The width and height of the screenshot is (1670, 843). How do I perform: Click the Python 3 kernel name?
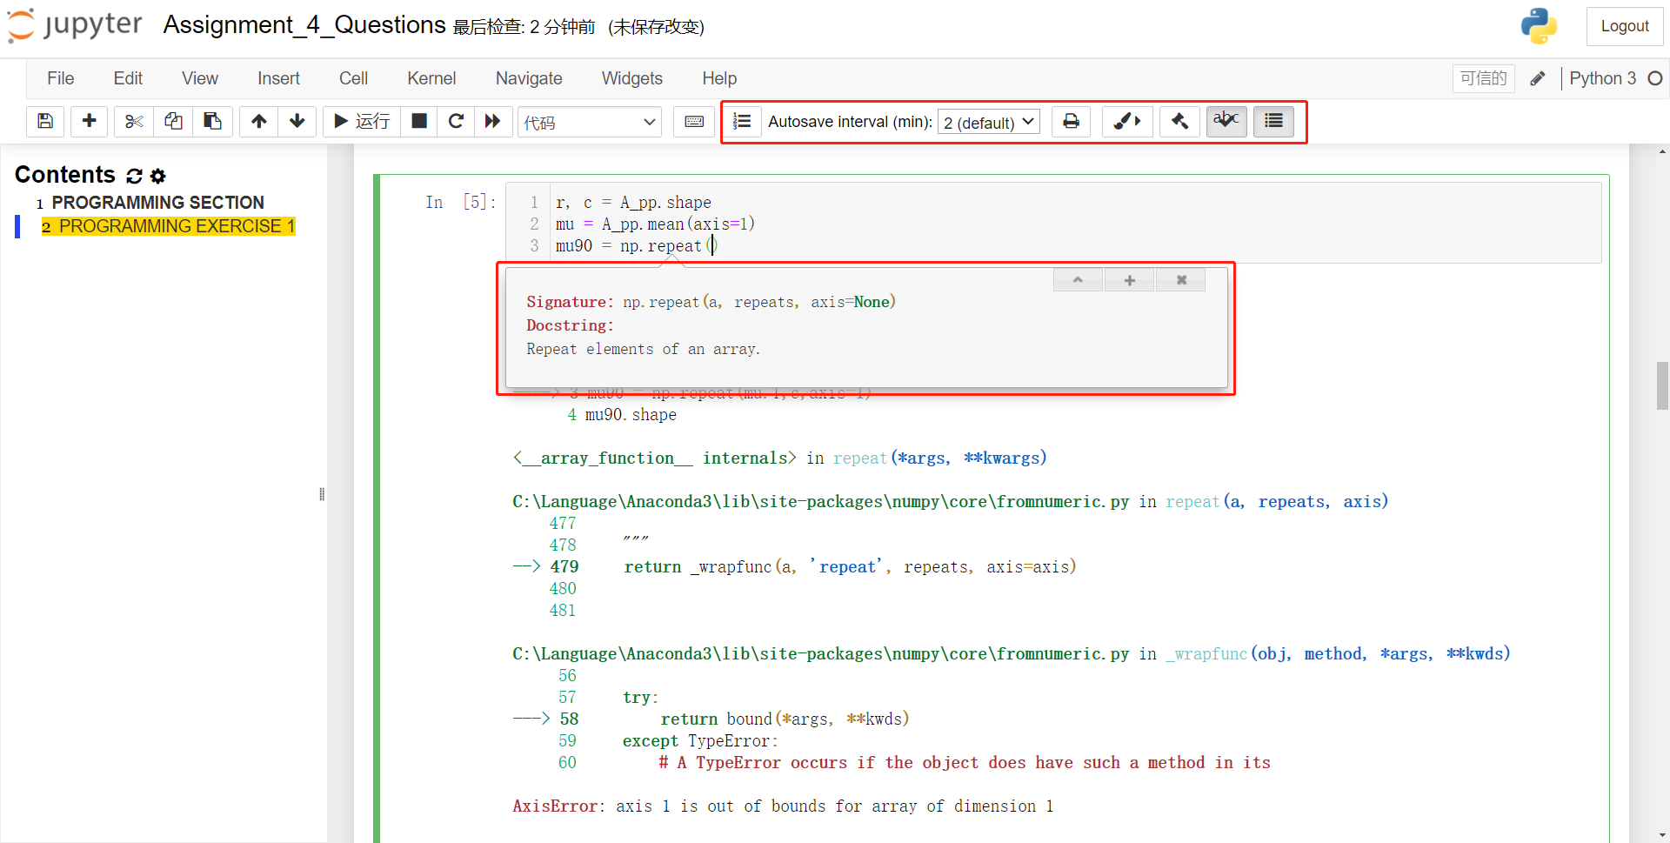(1602, 78)
